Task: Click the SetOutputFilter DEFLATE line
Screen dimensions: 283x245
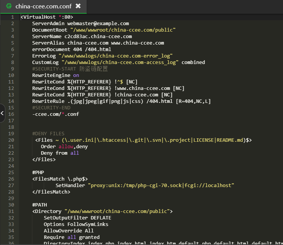Action: pos(75,218)
